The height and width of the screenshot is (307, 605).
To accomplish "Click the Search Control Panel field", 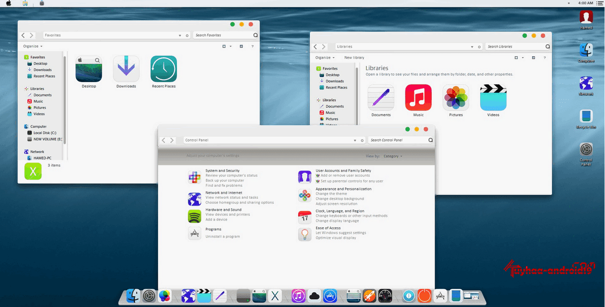I will [x=401, y=140].
